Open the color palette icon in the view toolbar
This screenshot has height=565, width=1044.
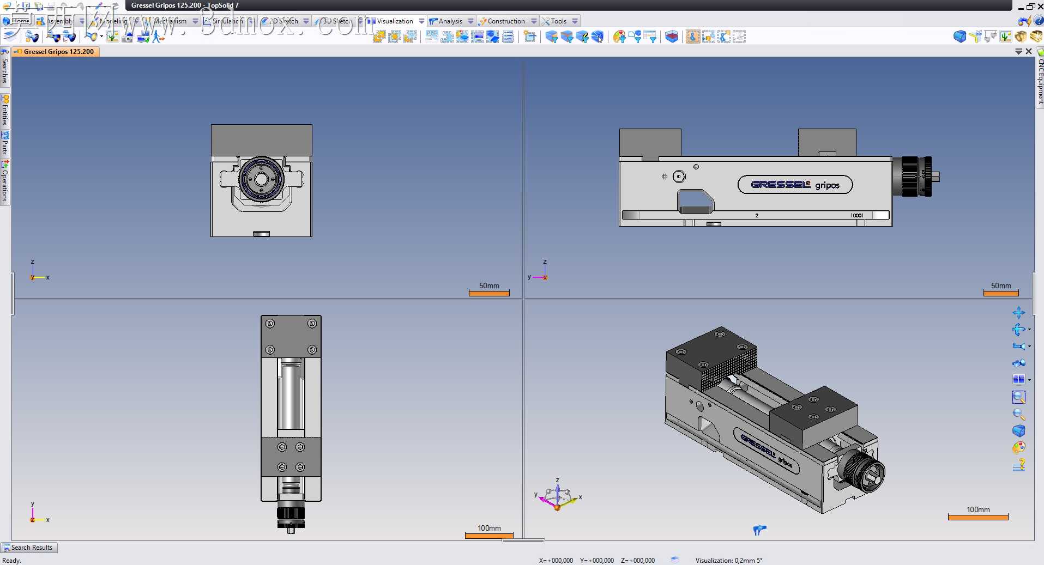coord(1018,448)
